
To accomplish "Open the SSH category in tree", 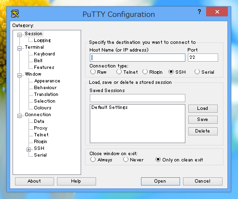I will 39,148.
